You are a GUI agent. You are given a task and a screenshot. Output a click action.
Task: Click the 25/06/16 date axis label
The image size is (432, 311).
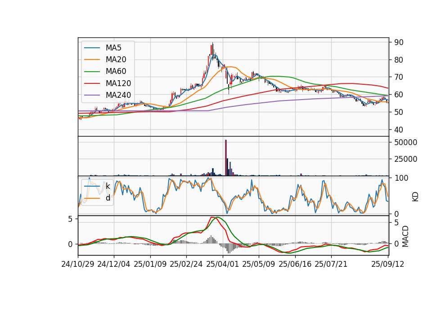[295, 265]
